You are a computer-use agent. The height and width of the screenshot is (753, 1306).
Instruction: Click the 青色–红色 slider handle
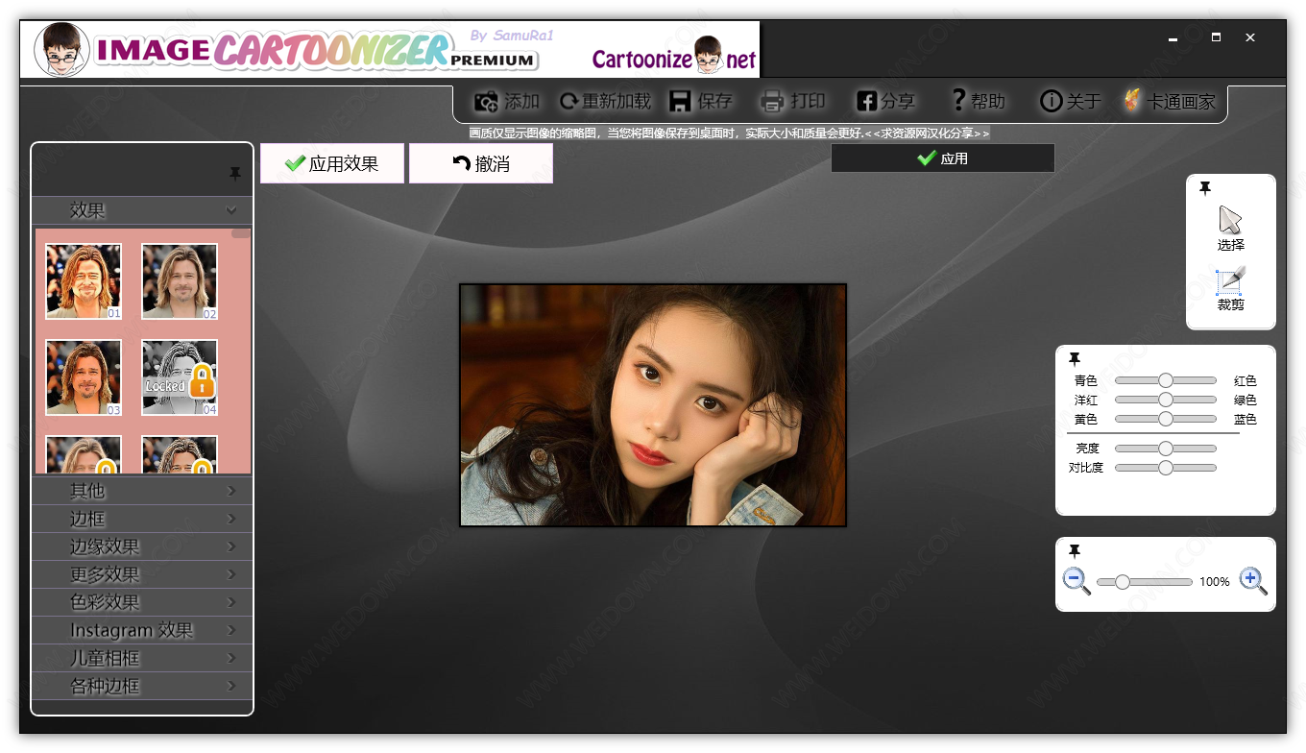[x=1166, y=380]
